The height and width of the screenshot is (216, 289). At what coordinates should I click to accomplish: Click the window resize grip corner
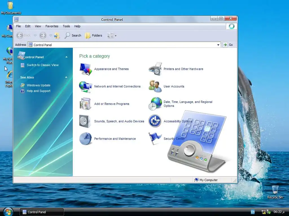pyautogui.click(x=235, y=181)
